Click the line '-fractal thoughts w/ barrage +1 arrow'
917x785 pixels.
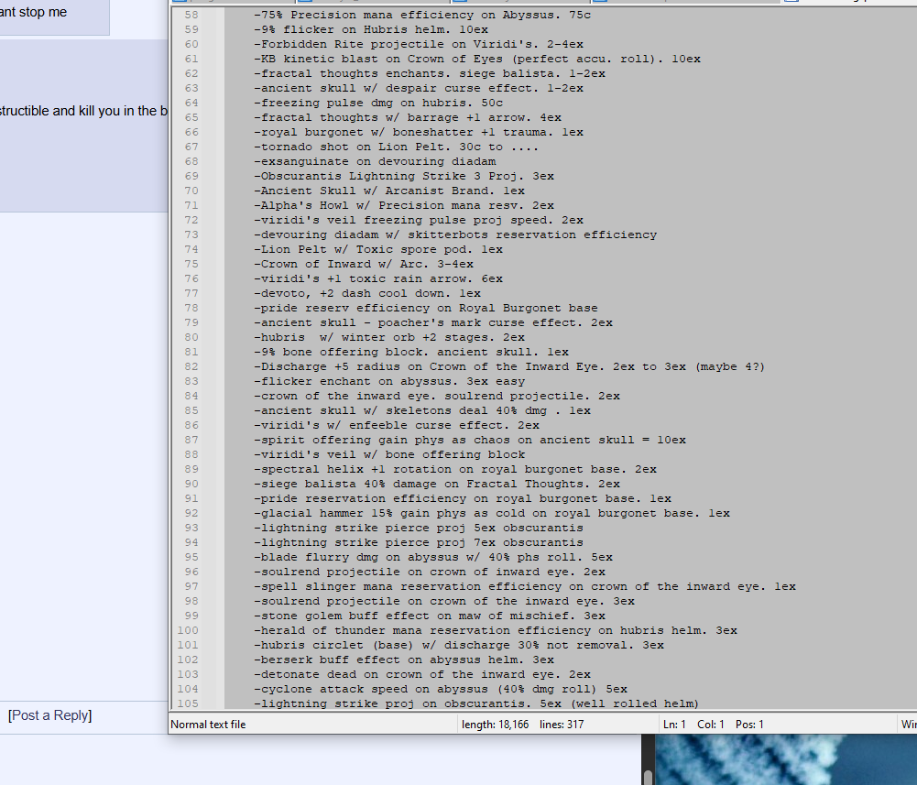[408, 117]
